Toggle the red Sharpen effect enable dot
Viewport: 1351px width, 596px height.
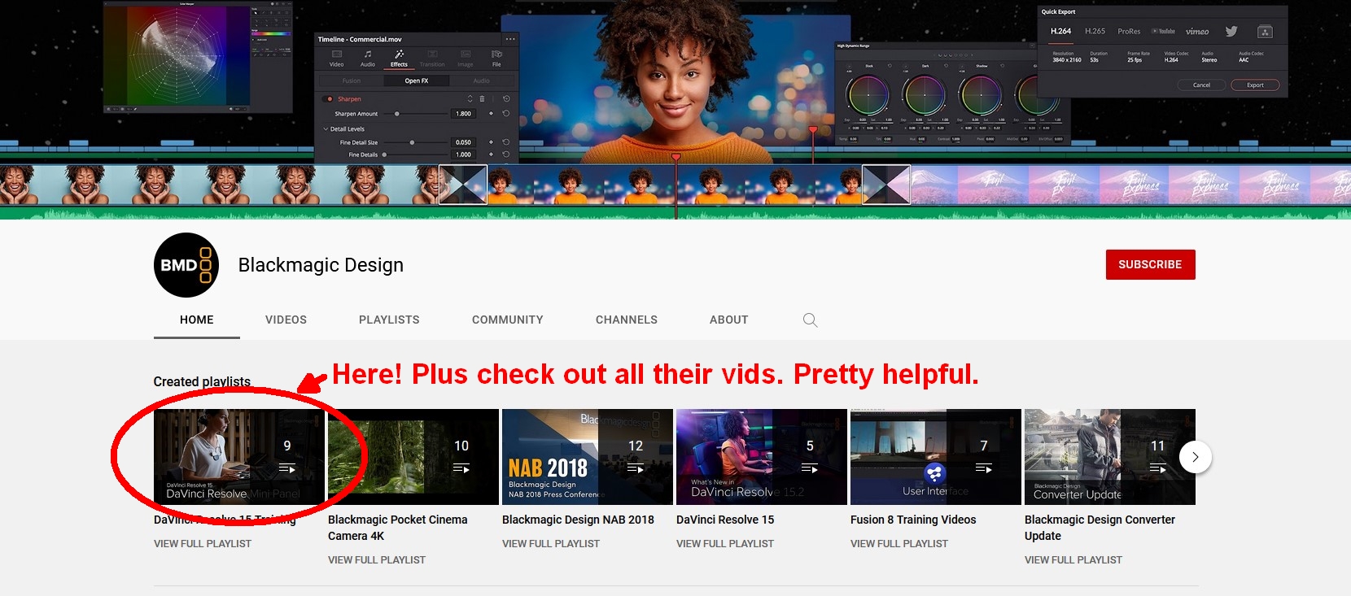tap(329, 99)
